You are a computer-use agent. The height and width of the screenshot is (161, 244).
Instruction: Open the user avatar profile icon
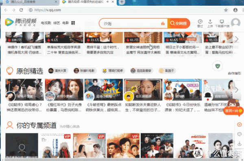pos(235,23)
